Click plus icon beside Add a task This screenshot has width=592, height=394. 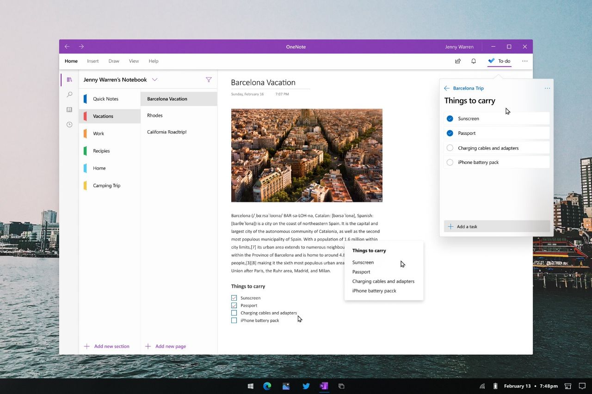(451, 227)
